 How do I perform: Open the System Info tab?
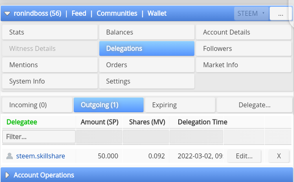point(50,81)
